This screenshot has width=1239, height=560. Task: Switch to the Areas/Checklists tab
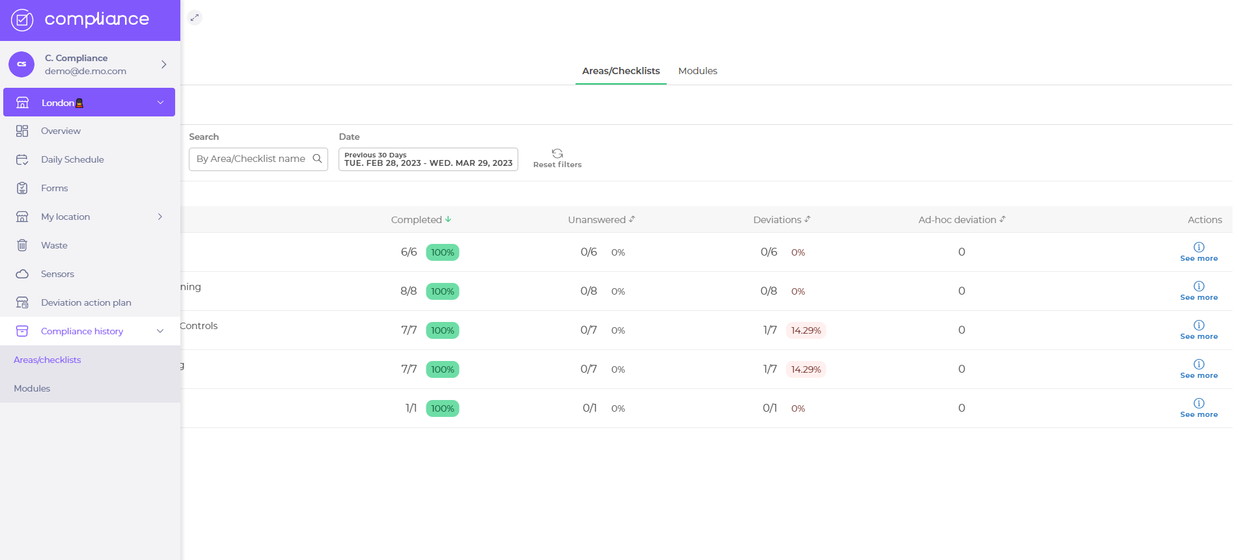click(x=620, y=71)
